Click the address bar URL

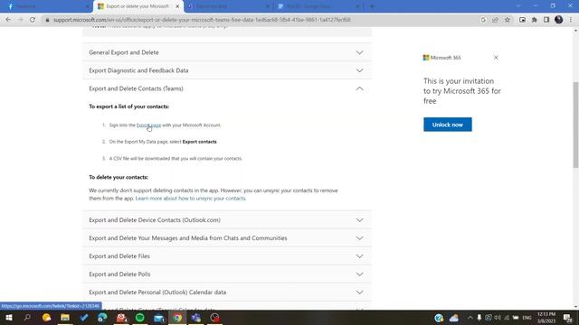(x=202, y=20)
